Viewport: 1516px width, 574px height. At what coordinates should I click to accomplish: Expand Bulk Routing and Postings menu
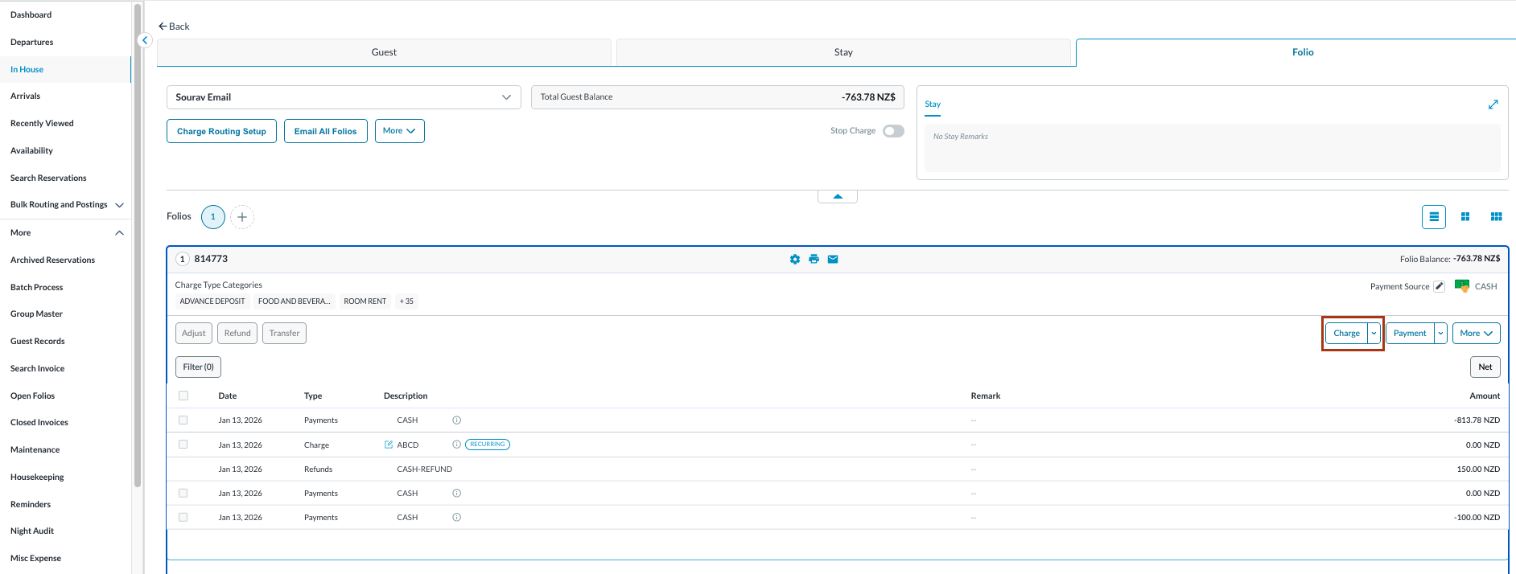119,205
